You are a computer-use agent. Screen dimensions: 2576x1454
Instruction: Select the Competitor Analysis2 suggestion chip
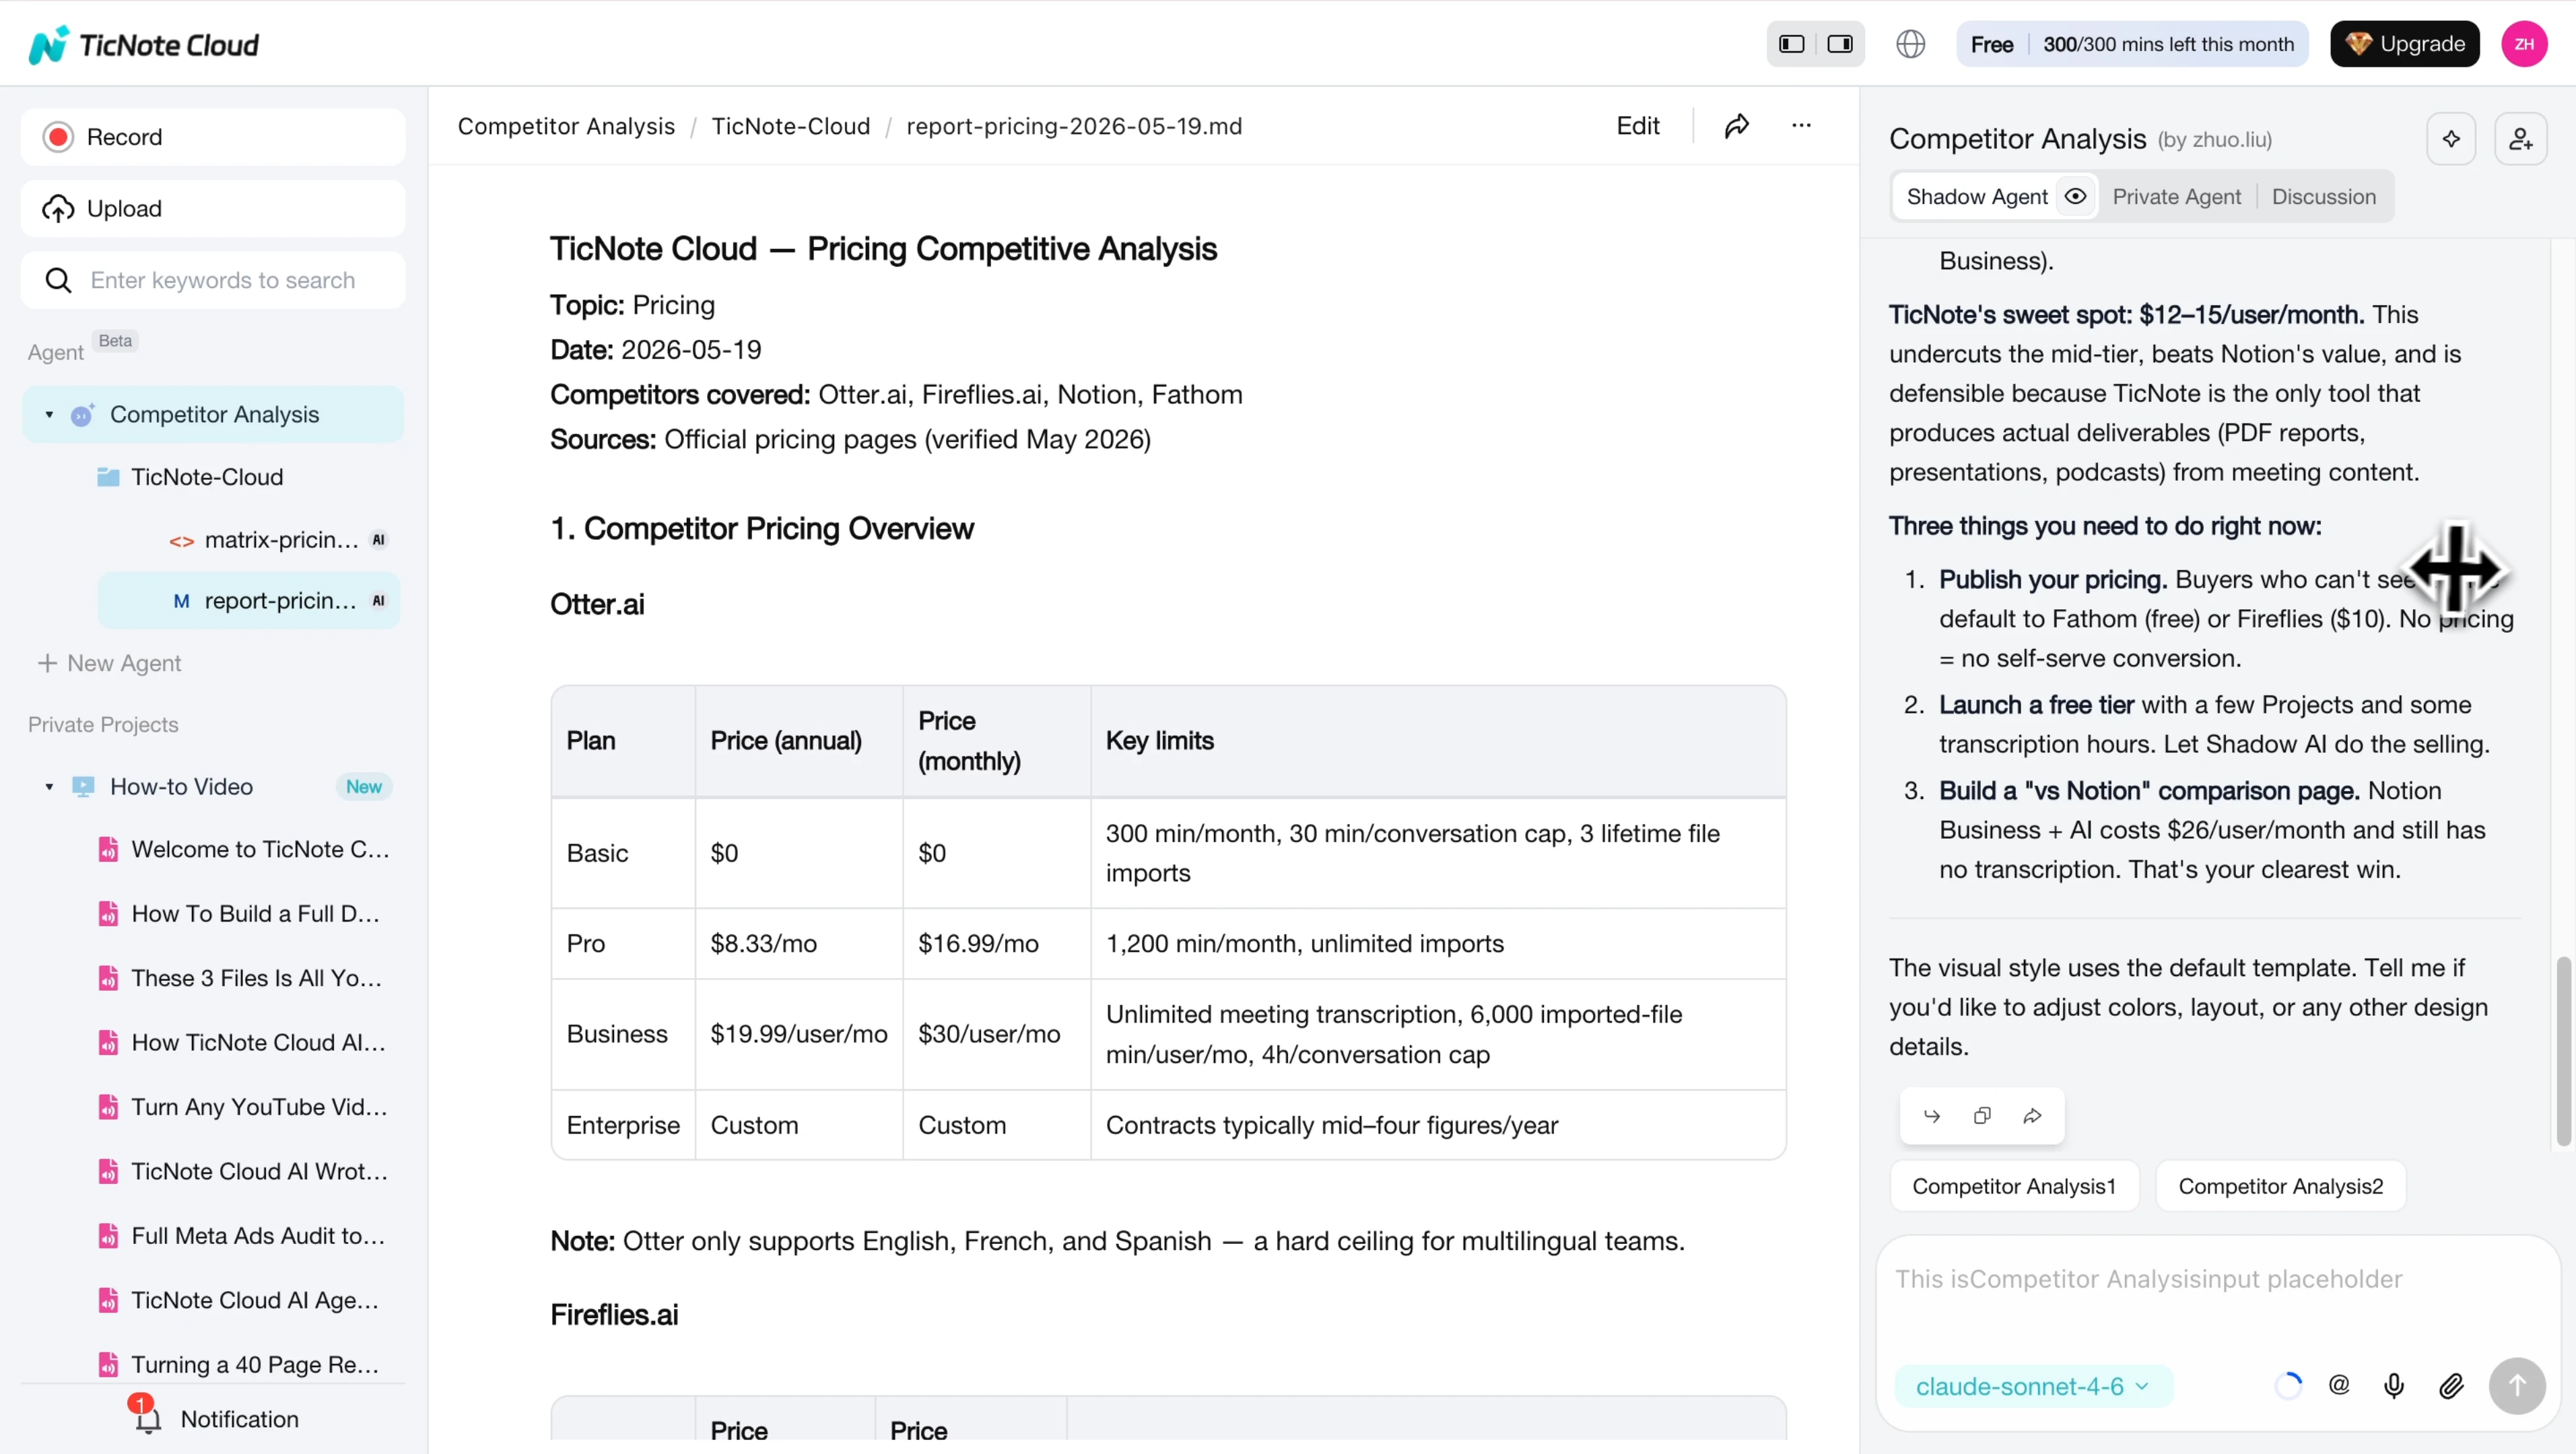[x=2280, y=1186]
